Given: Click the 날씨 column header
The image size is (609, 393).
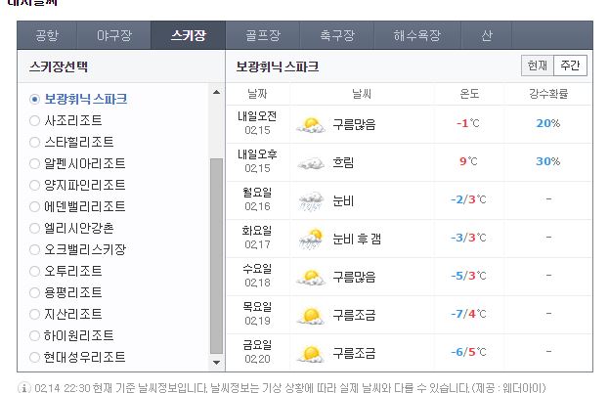Looking at the screenshot, I should pyautogui.click(x=362, y=94).
